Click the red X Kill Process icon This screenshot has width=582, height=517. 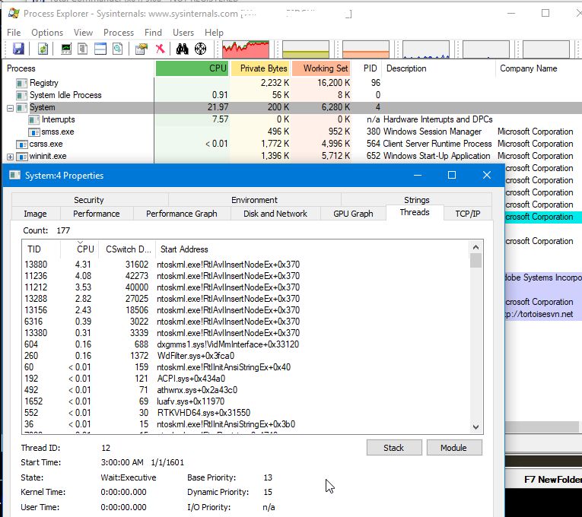pyautogui.click(x=160, y=49)
